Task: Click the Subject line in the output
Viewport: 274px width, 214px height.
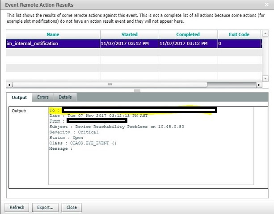Action: 116,127
